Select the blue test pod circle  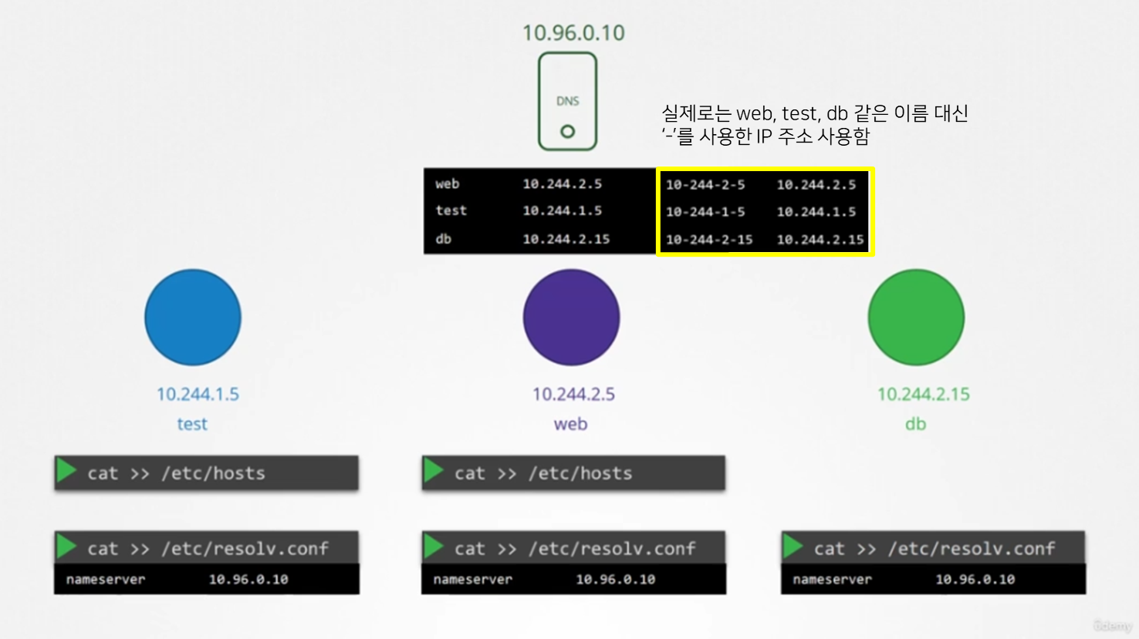(193, 317)
